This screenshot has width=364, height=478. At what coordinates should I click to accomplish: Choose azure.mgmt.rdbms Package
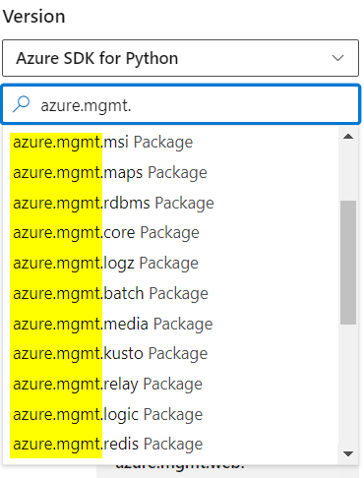point(170,203)
